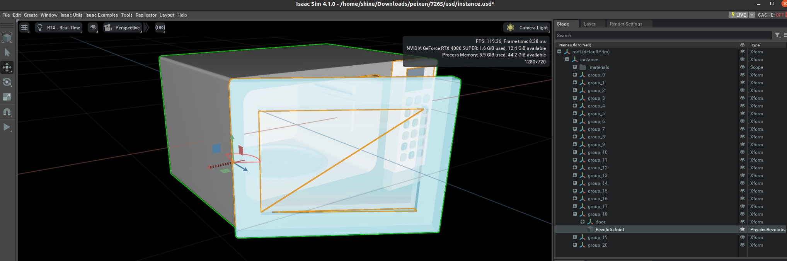Click the CACHE: OFF status indicator
787x261 pixels.
pos(771,15)
